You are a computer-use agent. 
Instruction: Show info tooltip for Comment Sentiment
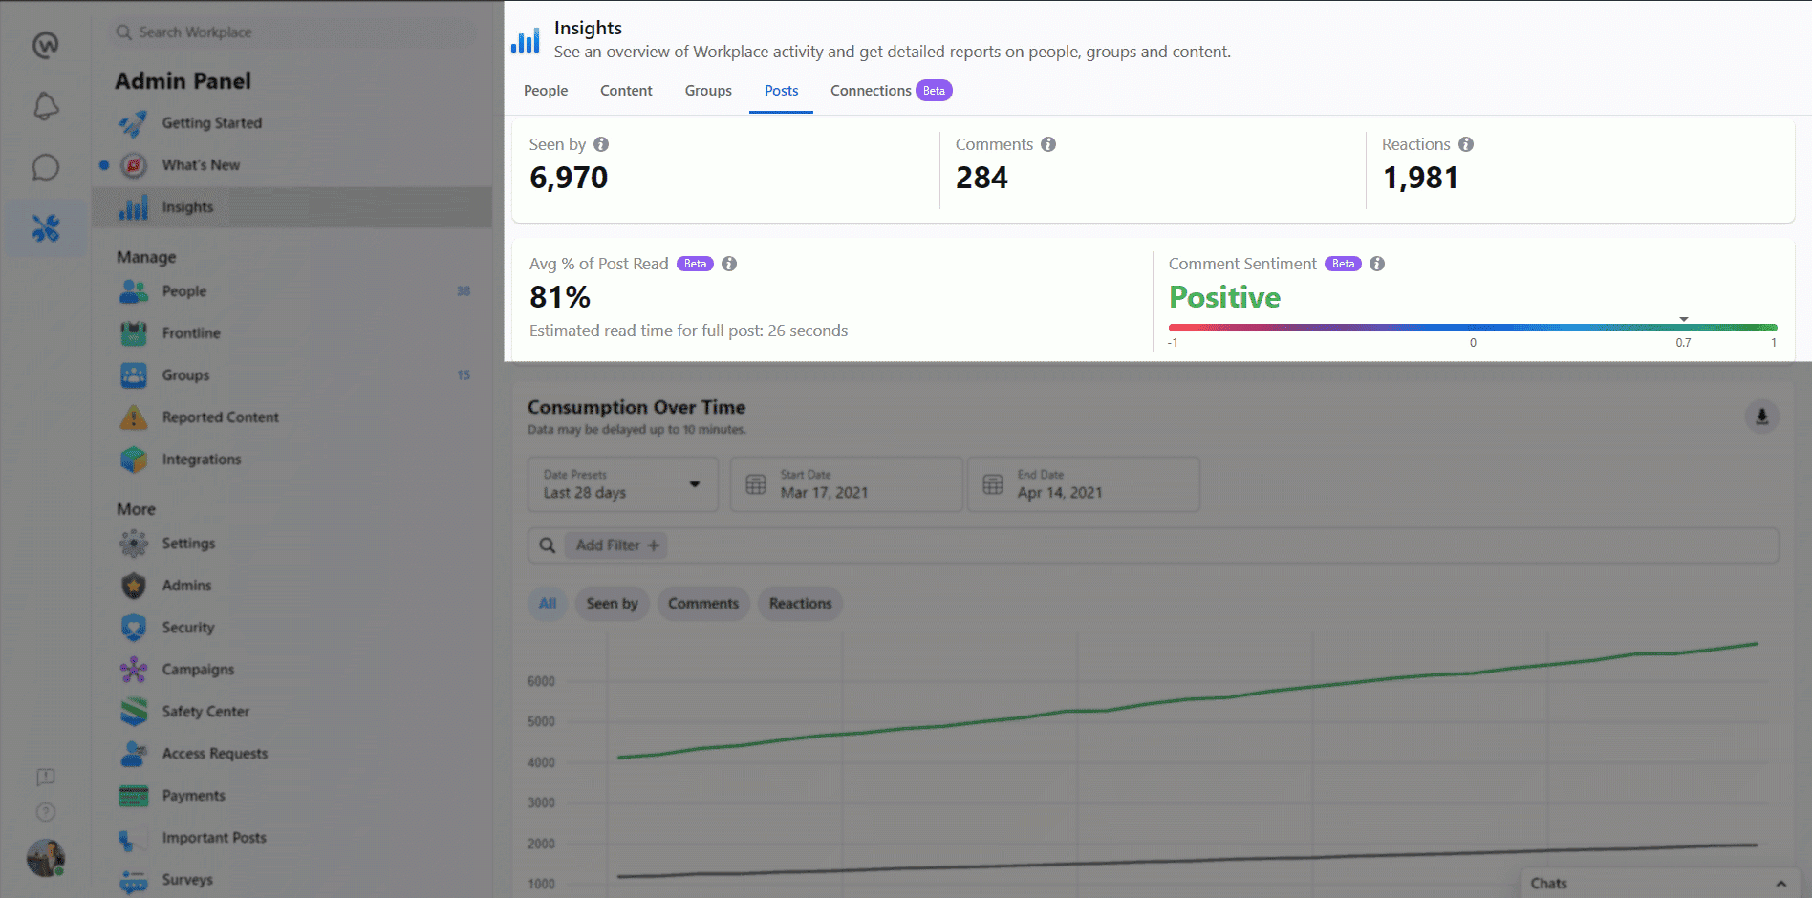(x=1377, y=264)
